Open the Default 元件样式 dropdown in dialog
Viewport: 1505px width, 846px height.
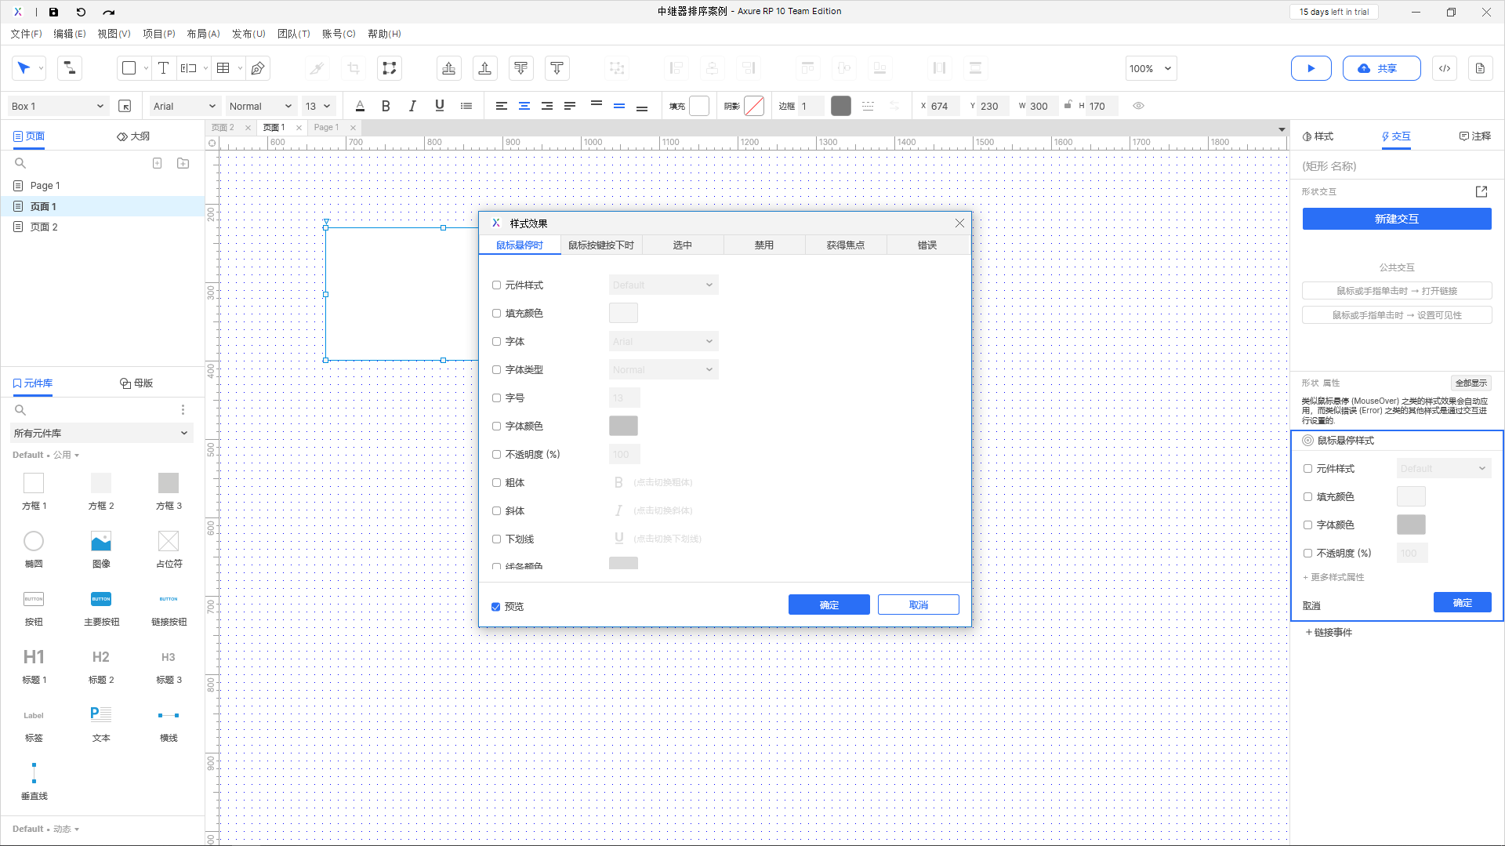pyautogui.click(x=663, y=285)
